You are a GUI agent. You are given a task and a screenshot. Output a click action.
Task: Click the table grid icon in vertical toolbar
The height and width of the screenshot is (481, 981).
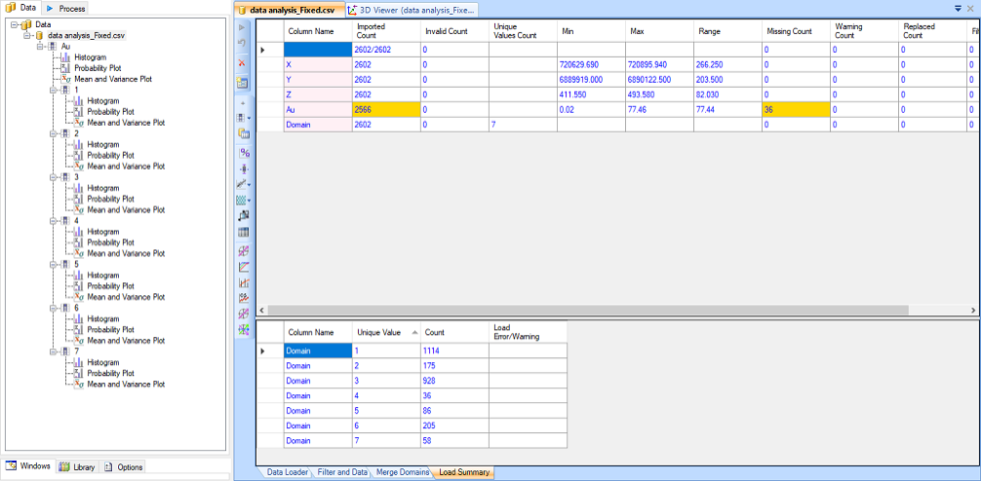244,232
